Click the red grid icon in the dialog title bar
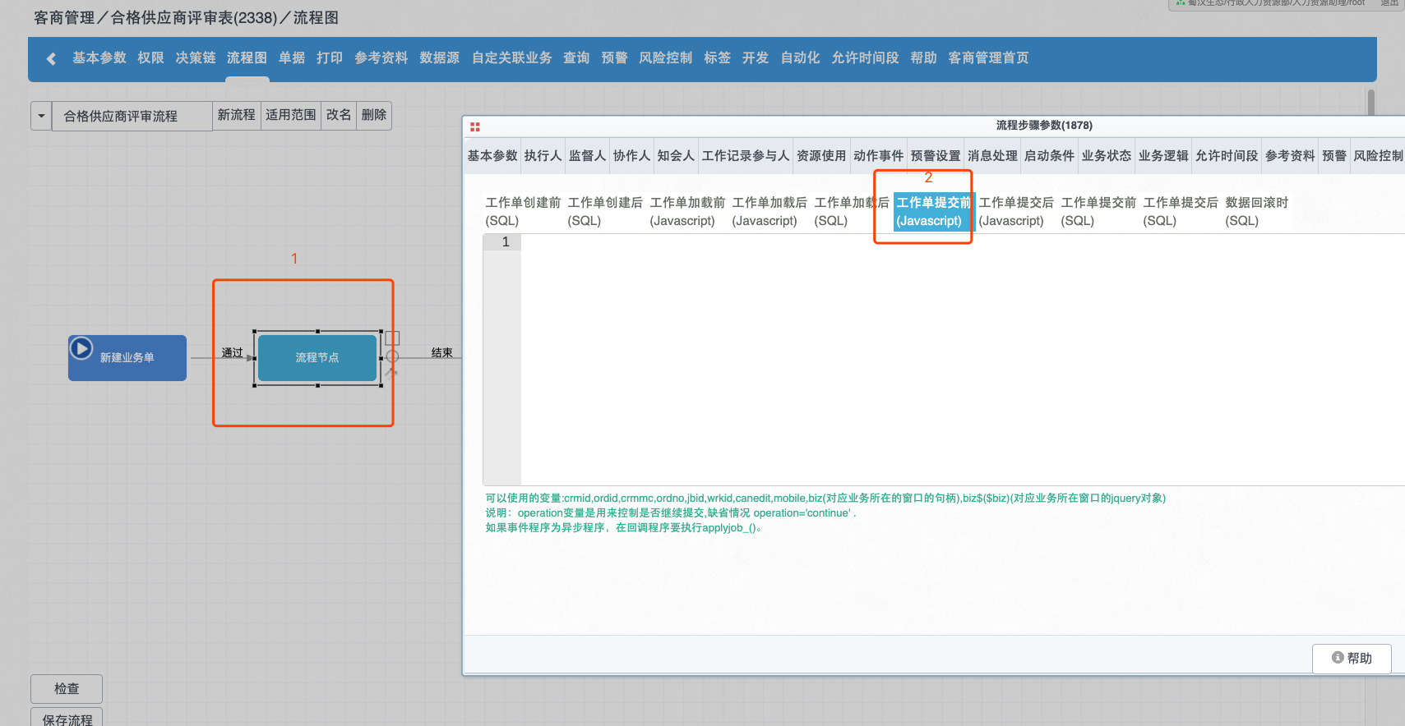1405x726 pixels. [x=474, y=126]
